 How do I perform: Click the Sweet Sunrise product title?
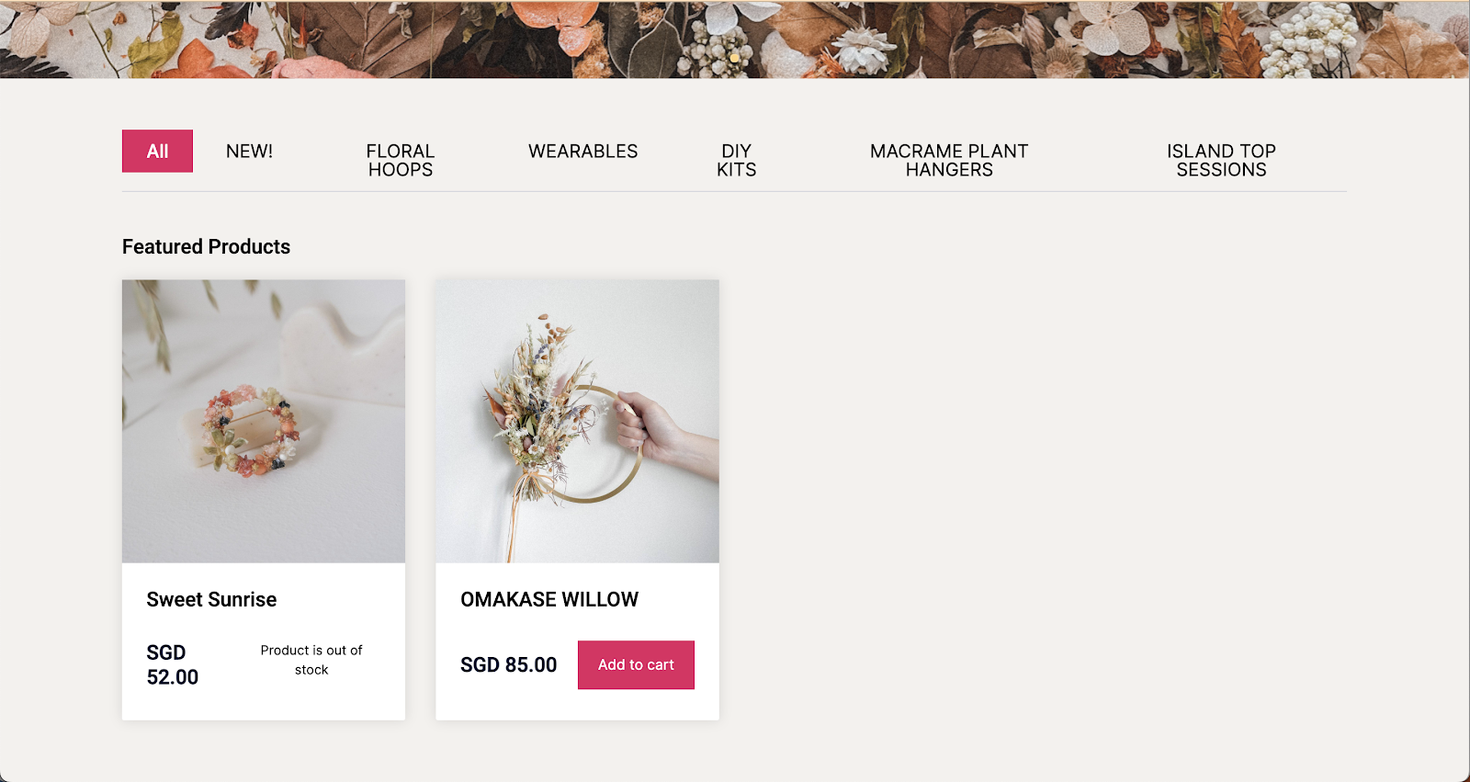[211, 599]
